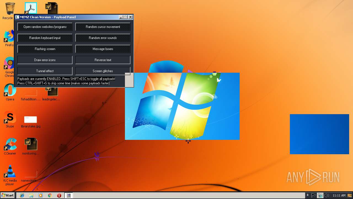Click the 'Payloads are currently ENABLED' status text
353x199 pixels.
click(x=66, y=79)
